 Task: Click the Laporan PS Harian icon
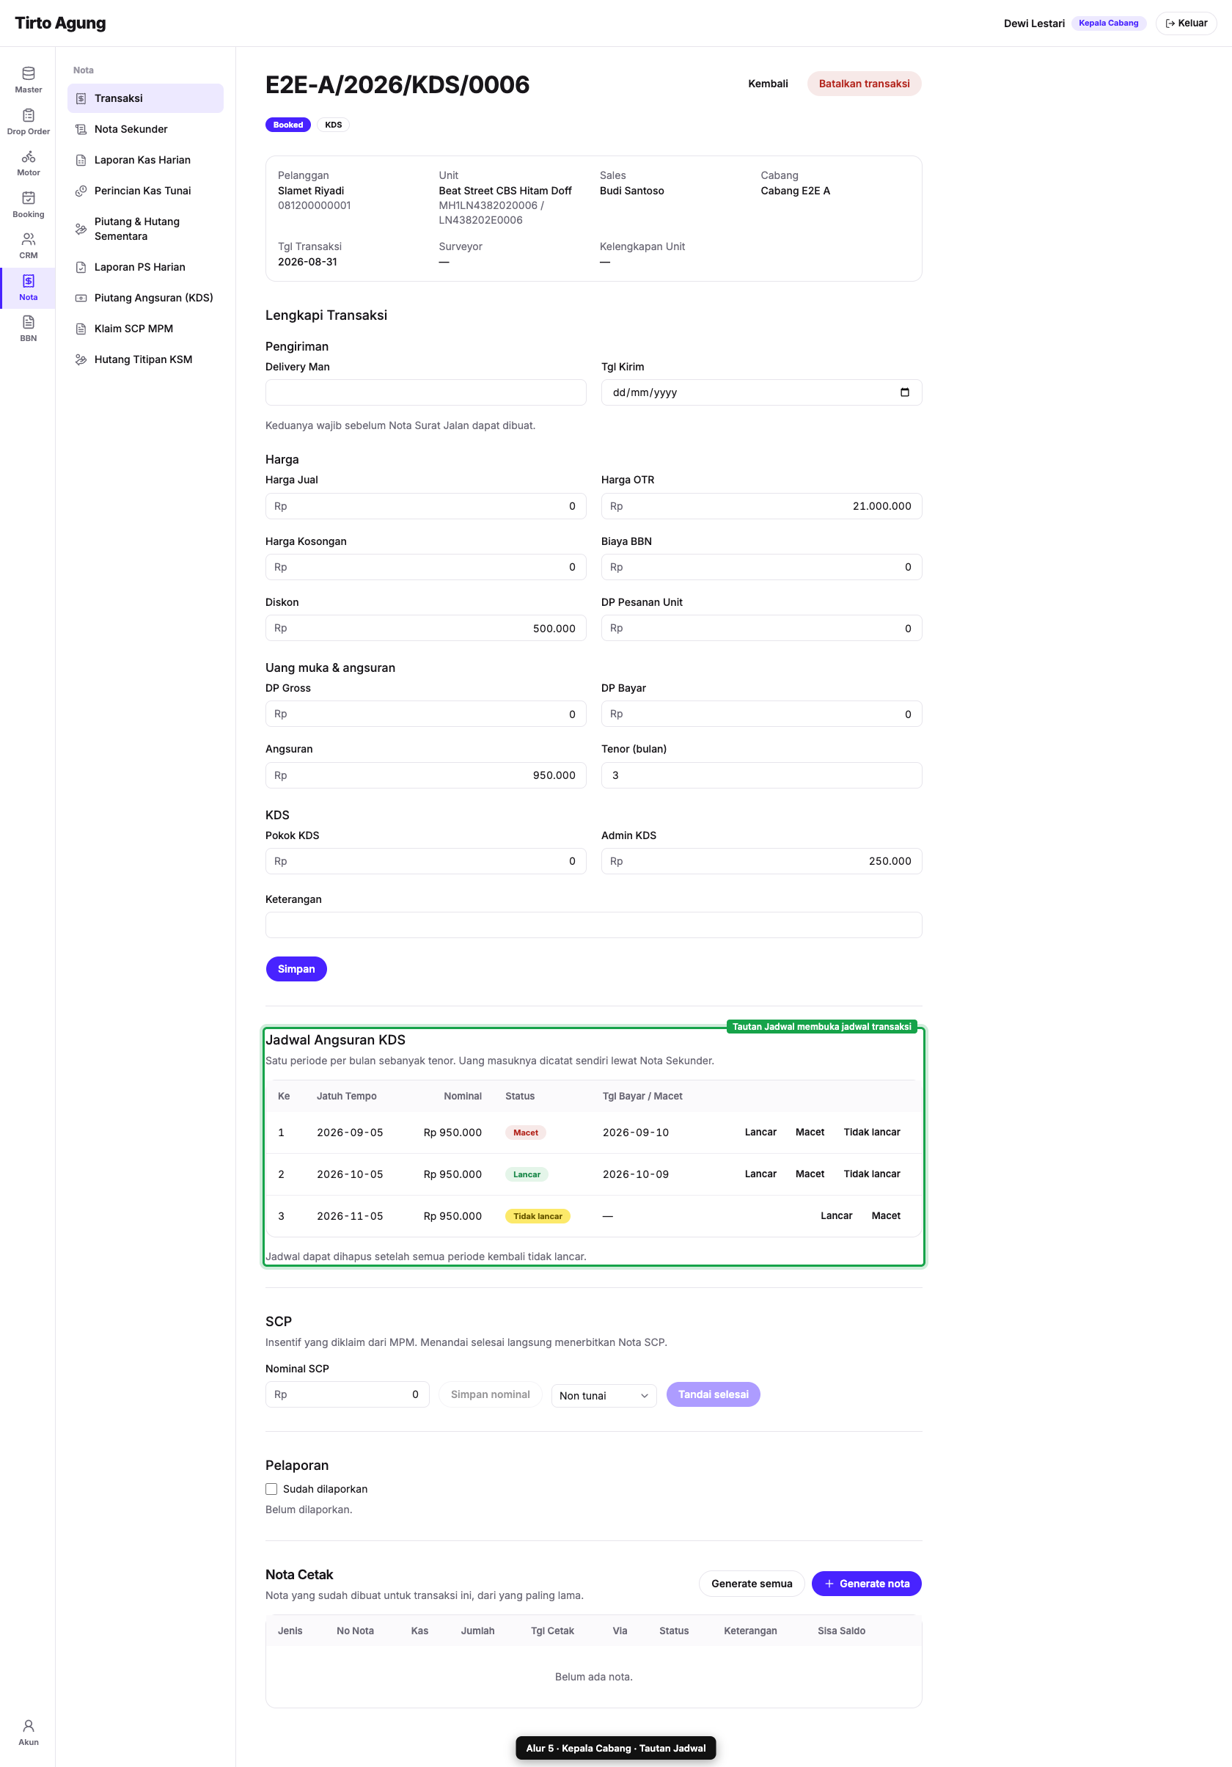pos(81,267)
